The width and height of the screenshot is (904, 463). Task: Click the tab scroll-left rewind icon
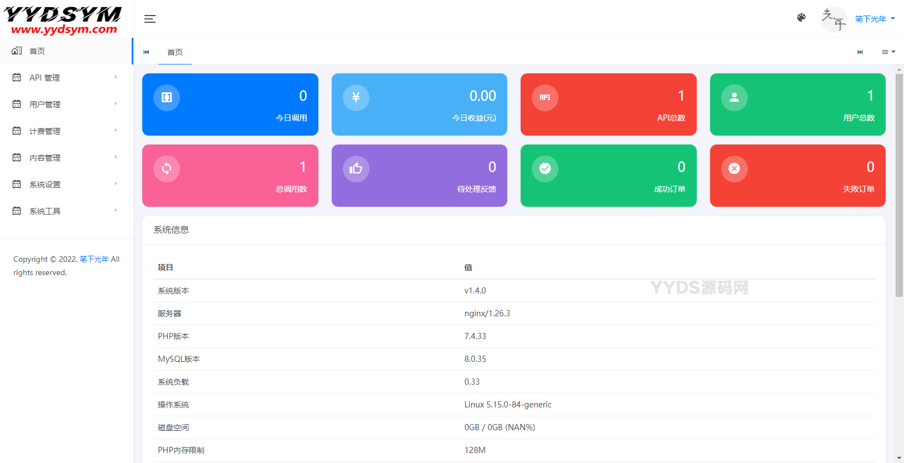click(146, 52)
